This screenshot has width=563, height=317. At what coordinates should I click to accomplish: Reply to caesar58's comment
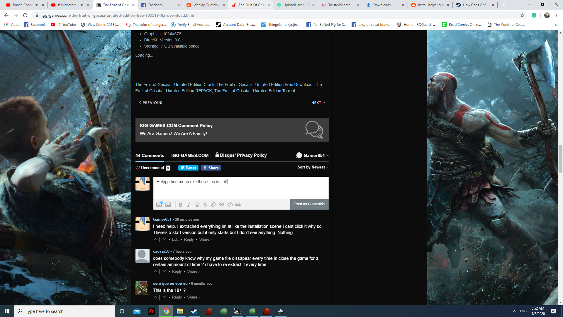(x=177, y=272)
